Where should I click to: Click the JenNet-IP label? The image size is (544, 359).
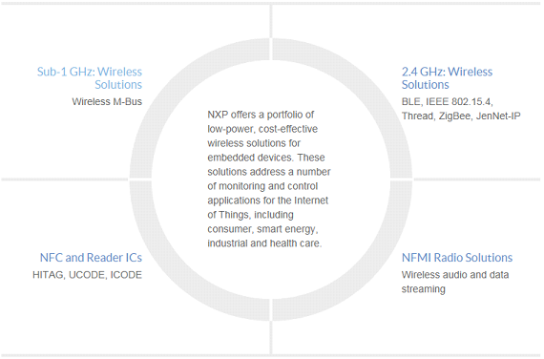tap(498, 116)
